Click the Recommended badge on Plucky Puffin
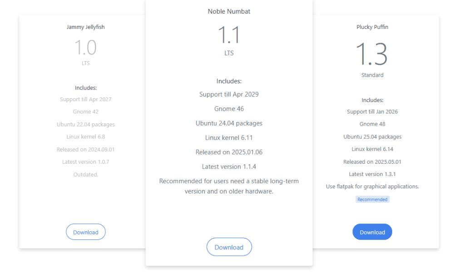465x273 pixels. (372, 199)
